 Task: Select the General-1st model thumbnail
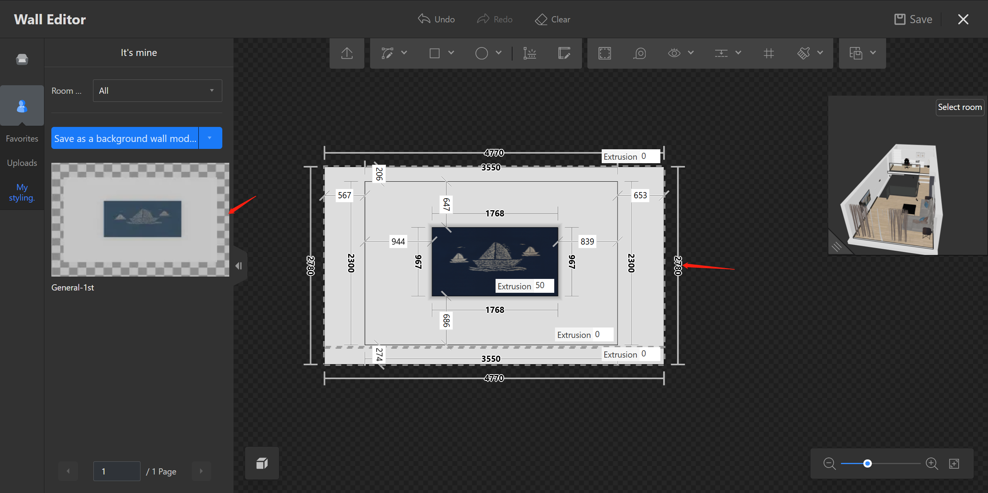coord(140,219)
